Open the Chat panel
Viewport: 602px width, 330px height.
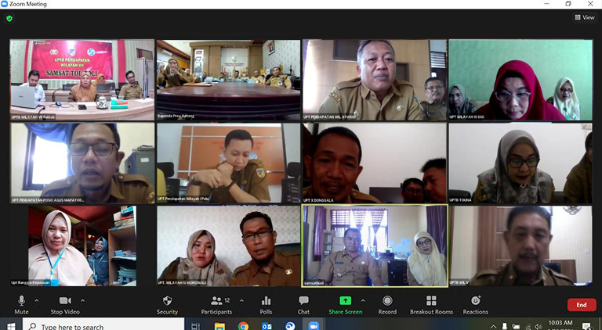coord(303,303)
